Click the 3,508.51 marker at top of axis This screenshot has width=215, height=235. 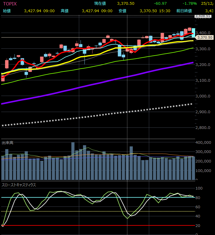point(204,17)
